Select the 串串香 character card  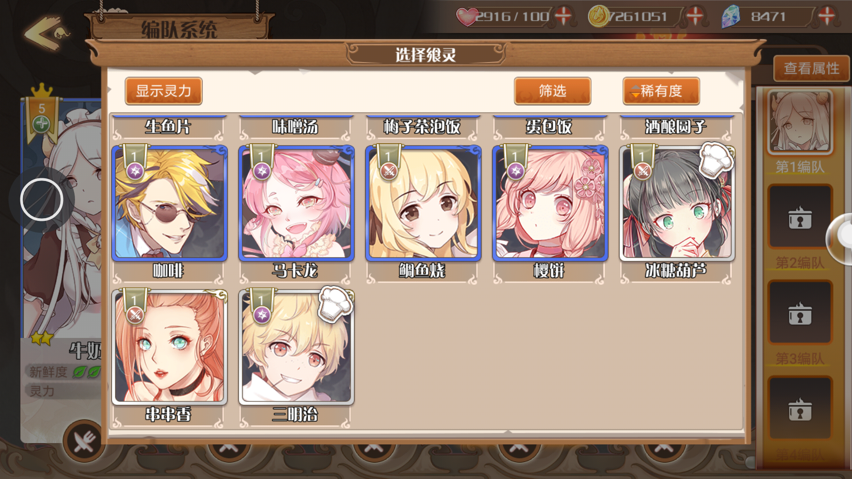169,347
